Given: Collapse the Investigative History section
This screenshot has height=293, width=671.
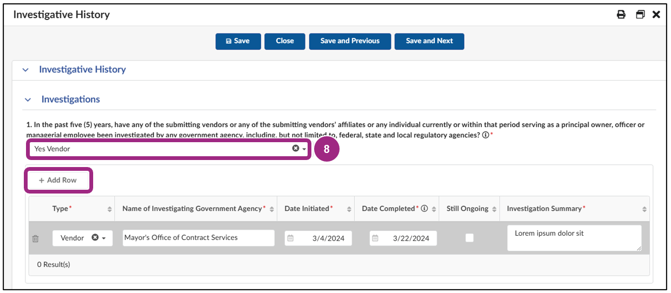Looking at the screenshot, I should pos(25,70).
